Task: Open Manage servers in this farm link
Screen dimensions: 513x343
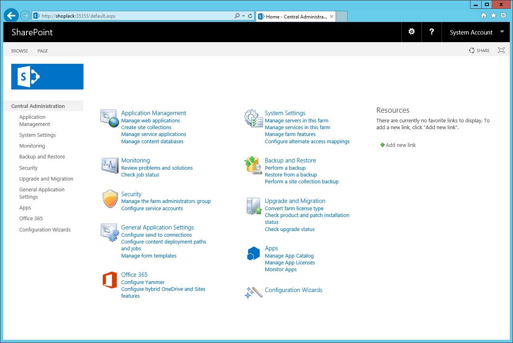Action: click(x=297, y=121)
